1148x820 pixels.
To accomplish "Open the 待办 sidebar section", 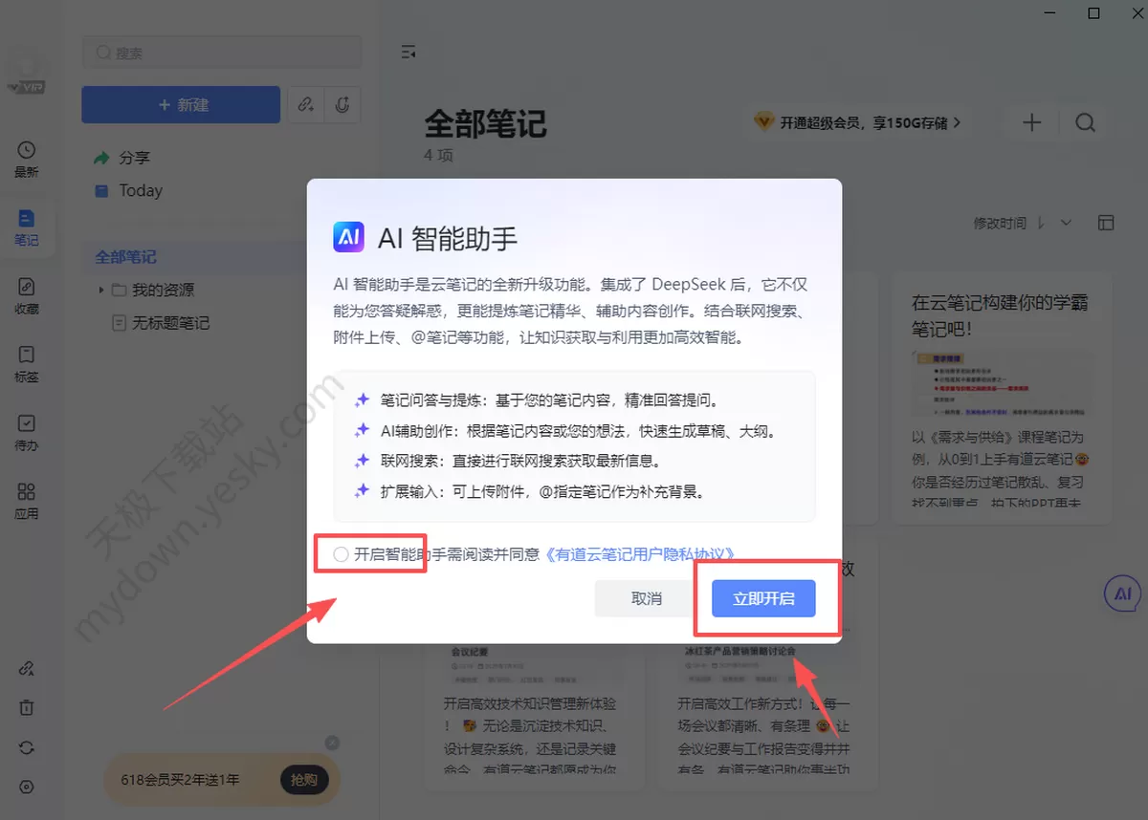I will point(27,433).
